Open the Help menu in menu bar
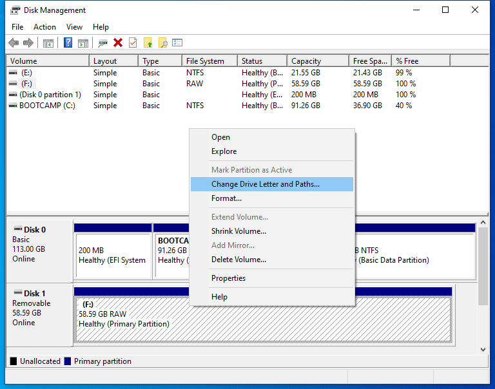This screenshot has width=495, height=389. 101,27
